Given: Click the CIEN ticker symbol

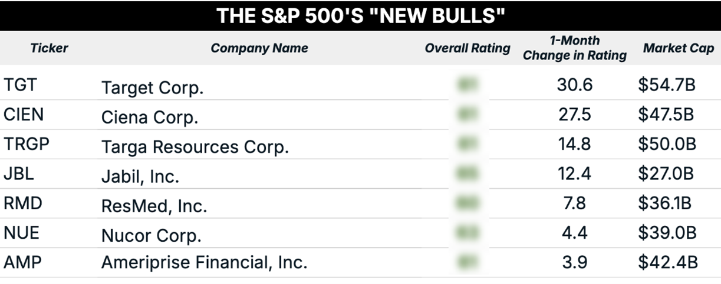Looking at the screenshot, I should pyautogui.click(x=24, y=114).
